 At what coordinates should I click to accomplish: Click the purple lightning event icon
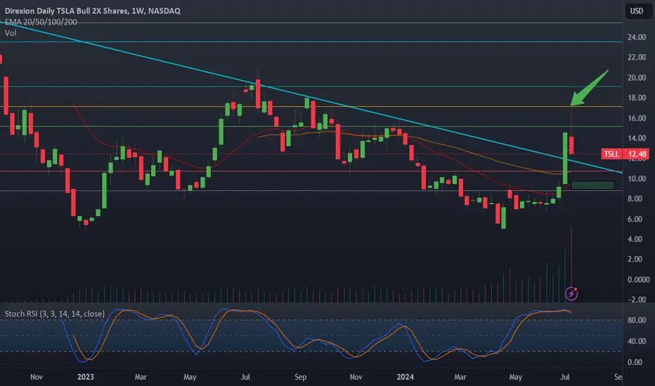pyautogui.click(x=571, y=293)
